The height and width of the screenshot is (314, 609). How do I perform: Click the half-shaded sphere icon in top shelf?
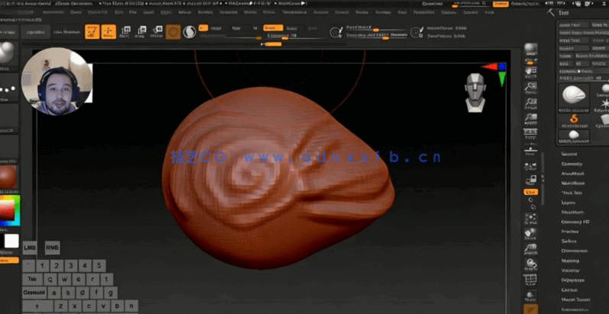[190, 32]
